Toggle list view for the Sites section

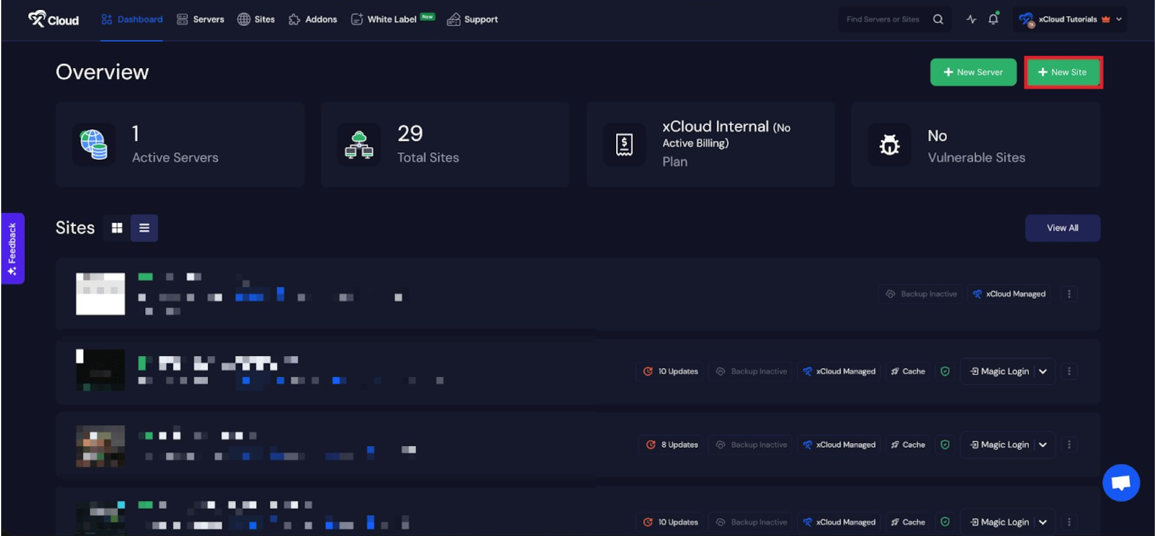click(x=144, y=227)
